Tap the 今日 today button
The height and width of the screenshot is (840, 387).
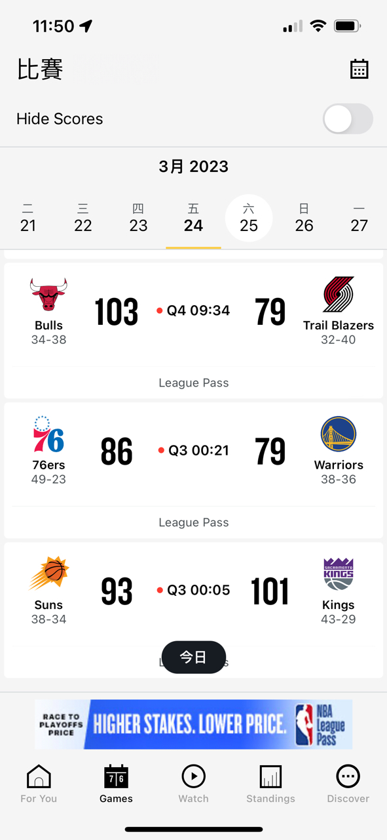point(194,657)
